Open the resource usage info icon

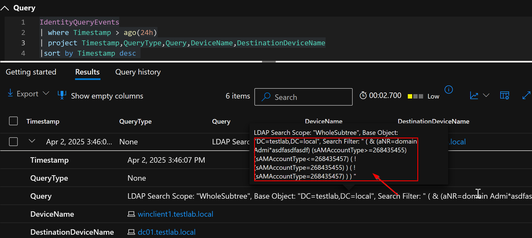point(449,90)
